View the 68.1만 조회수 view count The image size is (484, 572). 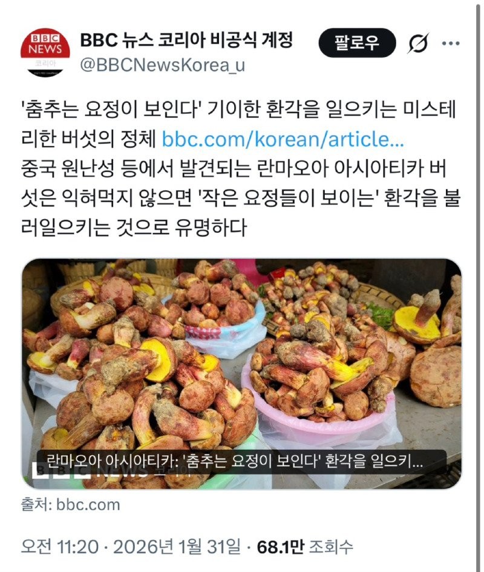(305, 547)
